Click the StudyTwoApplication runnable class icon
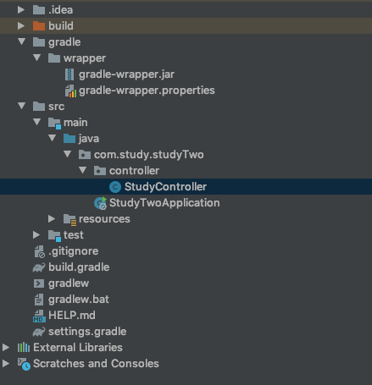The height and width of the screenshot is (385, 372). 100,203
